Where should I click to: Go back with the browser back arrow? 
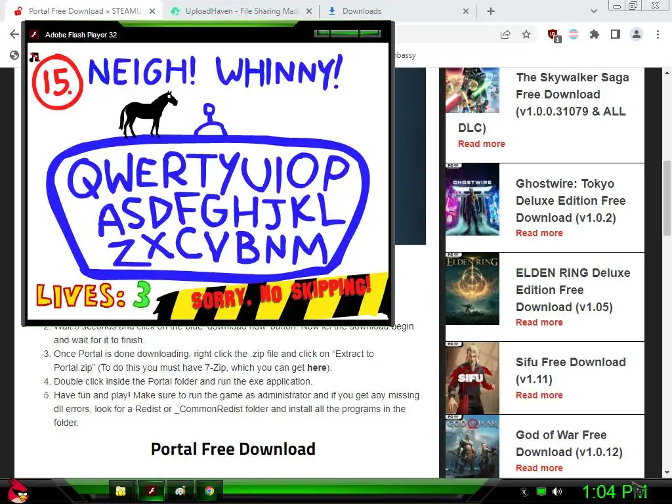pyautogui.click(x=14, y=34)
